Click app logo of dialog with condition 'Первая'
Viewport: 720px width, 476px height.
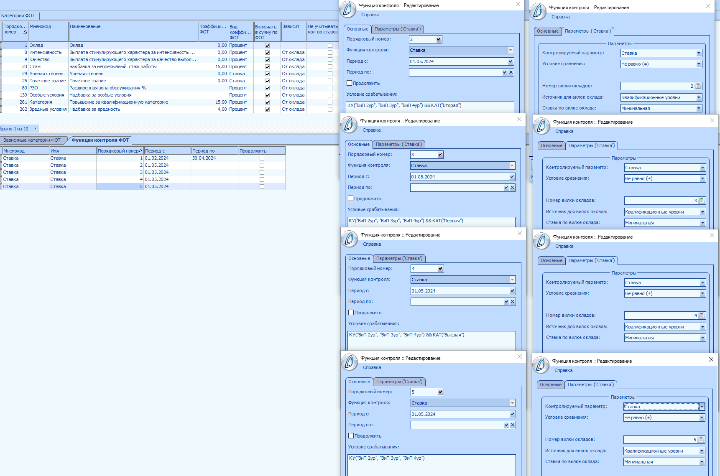[349, 125]
